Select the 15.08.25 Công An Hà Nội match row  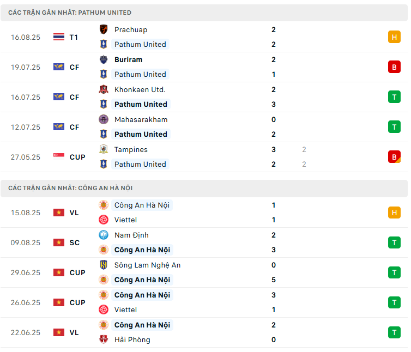[204, 213]
